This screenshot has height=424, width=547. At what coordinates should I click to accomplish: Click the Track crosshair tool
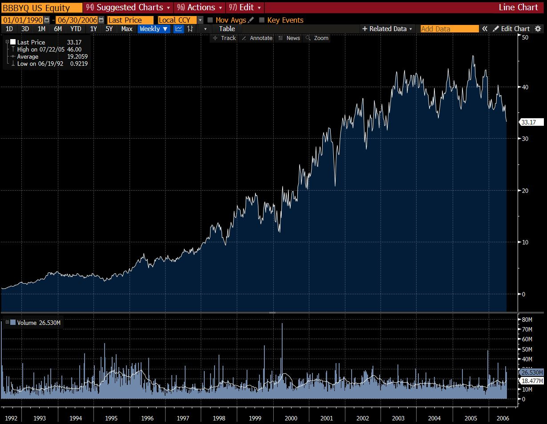click(224, 38)
